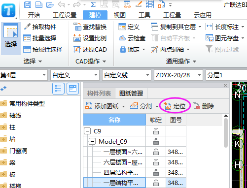The width and height of the screenshot is (247, 188).
Task: Expand 两点辅轴 dropdown arrow
Action: [x=188, y=50]
